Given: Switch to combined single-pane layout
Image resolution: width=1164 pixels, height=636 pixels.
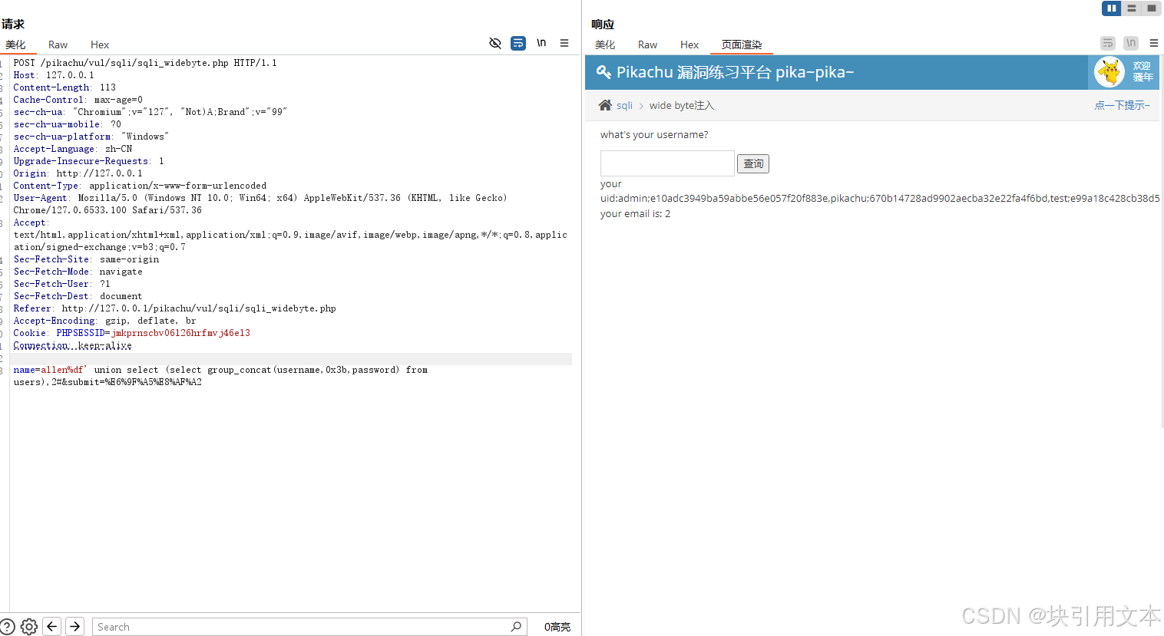Looking at the screenshot, I should click(x=1151, y=8).
